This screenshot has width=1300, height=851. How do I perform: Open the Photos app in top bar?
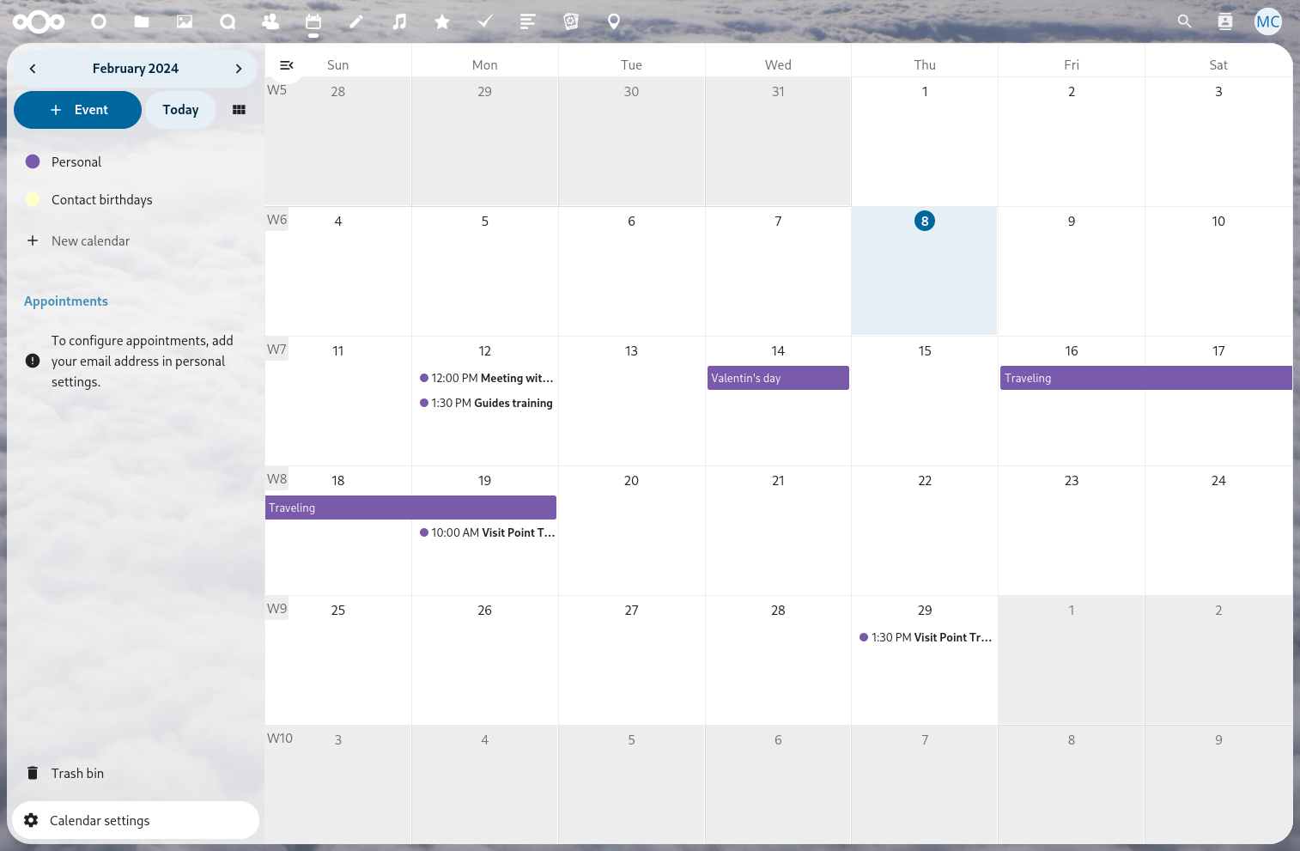click(185, 21)
